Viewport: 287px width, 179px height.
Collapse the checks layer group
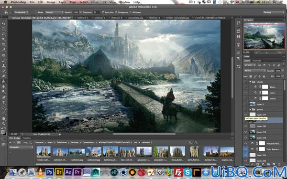click(x=250, y=82)
